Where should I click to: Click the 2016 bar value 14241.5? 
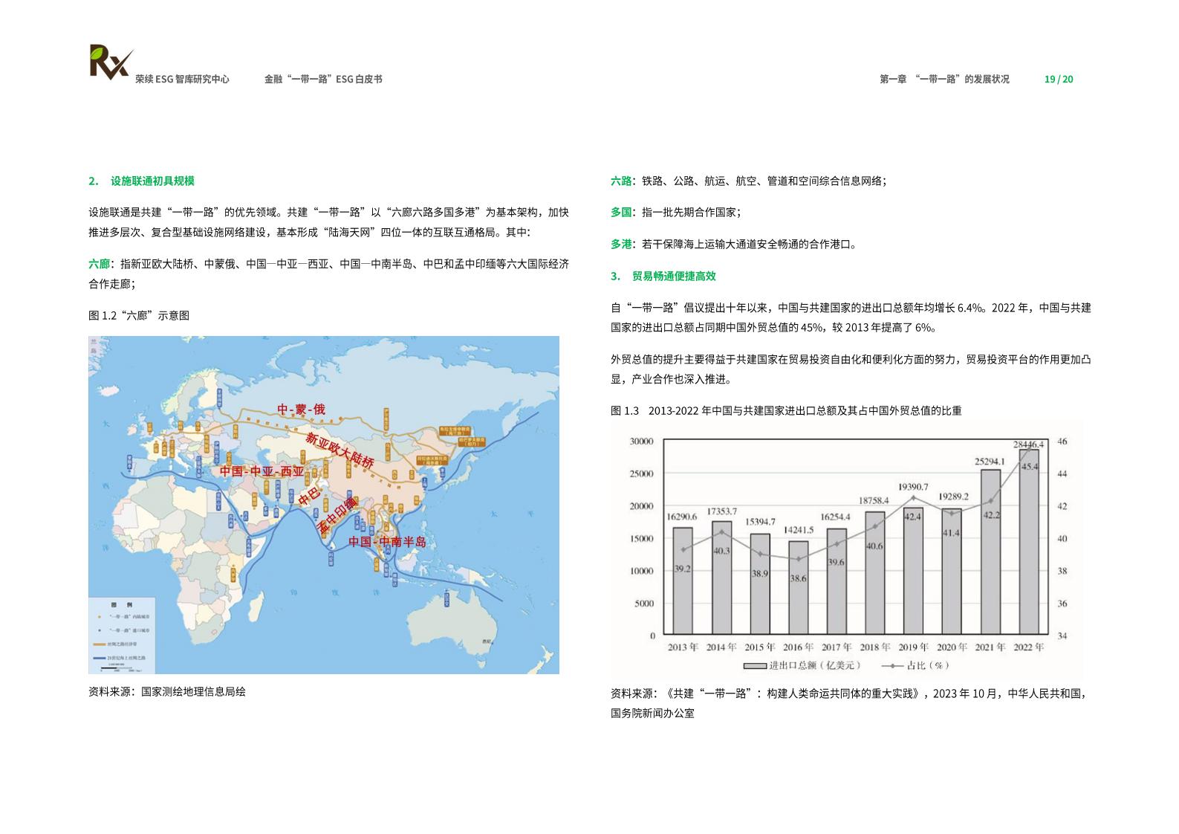click(x=799, y=530)
